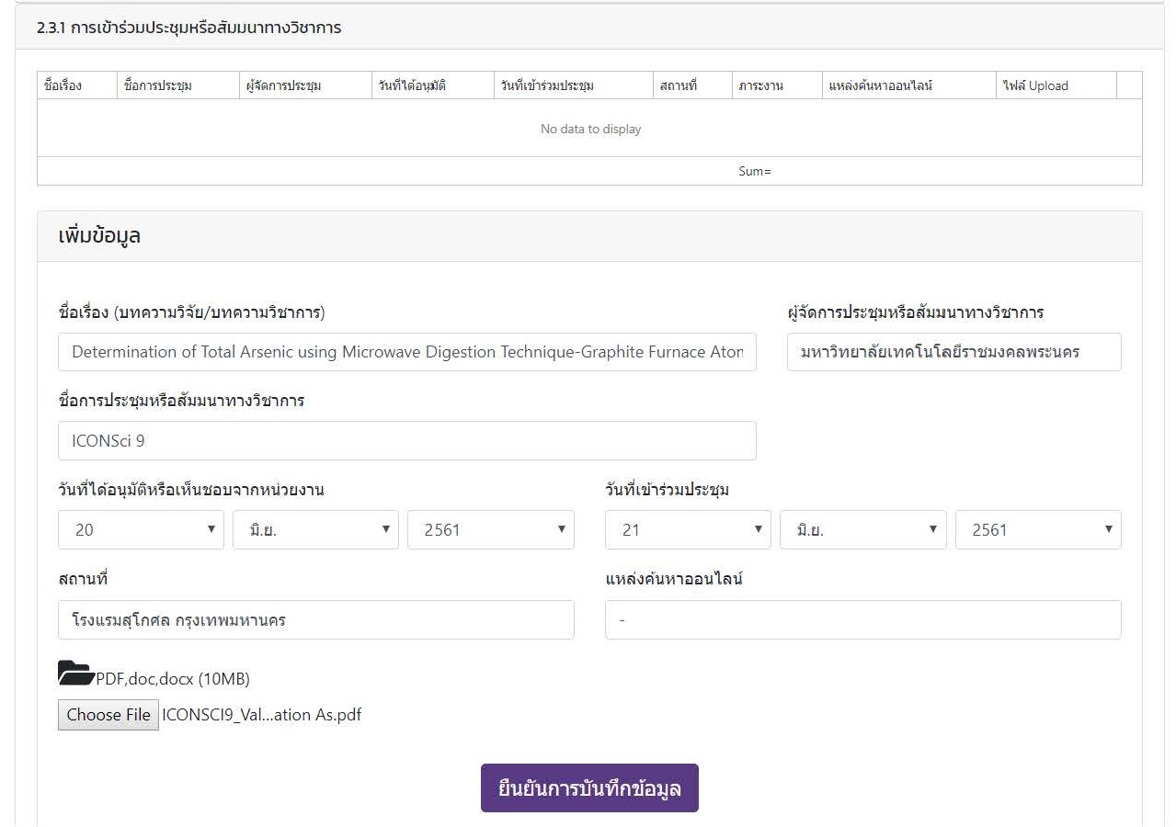This screenshot has height=827, width=1176.
Task: Click the ชื่อเรื่อง column header
Action: point(63,85)
